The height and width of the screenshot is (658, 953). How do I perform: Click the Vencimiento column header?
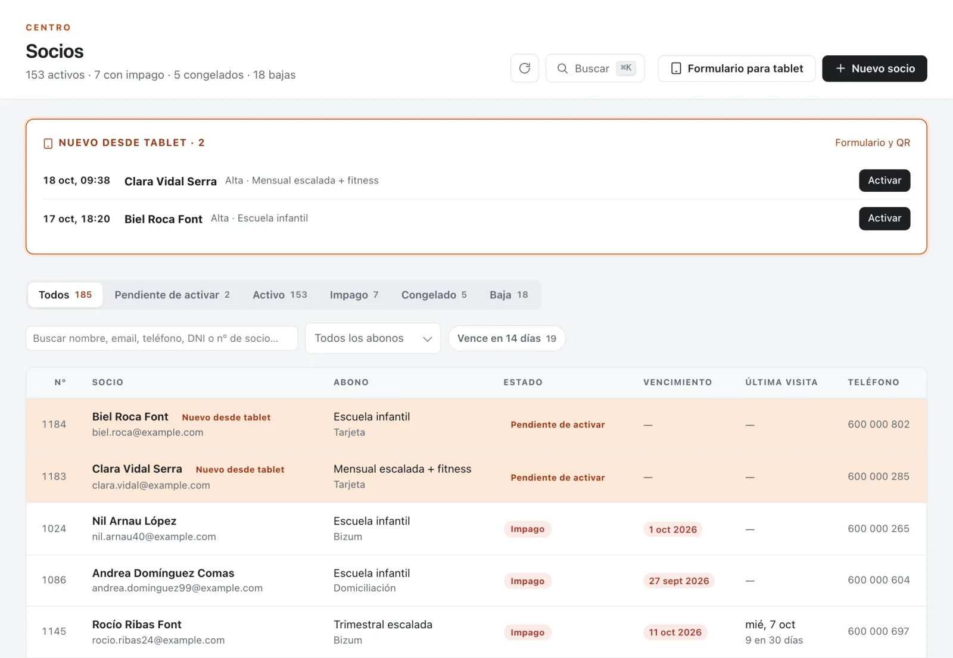point(677,382)
